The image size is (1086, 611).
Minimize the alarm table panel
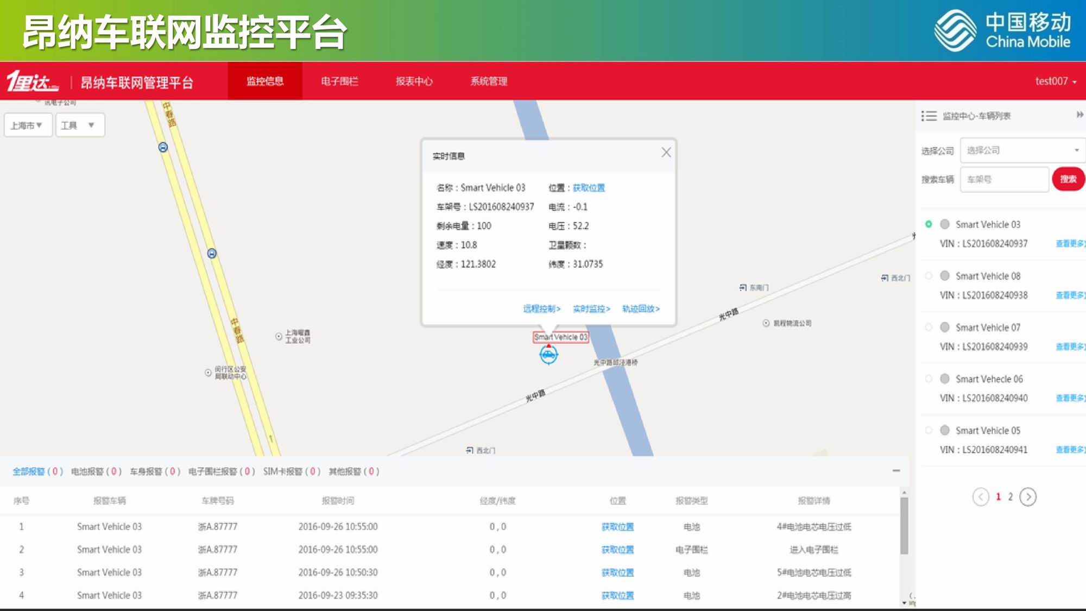[x=896, y=471]
